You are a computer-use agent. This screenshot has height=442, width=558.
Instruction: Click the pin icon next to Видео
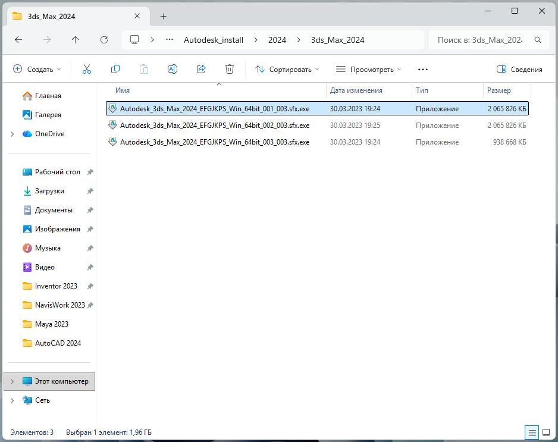click(x=90, y=267)
